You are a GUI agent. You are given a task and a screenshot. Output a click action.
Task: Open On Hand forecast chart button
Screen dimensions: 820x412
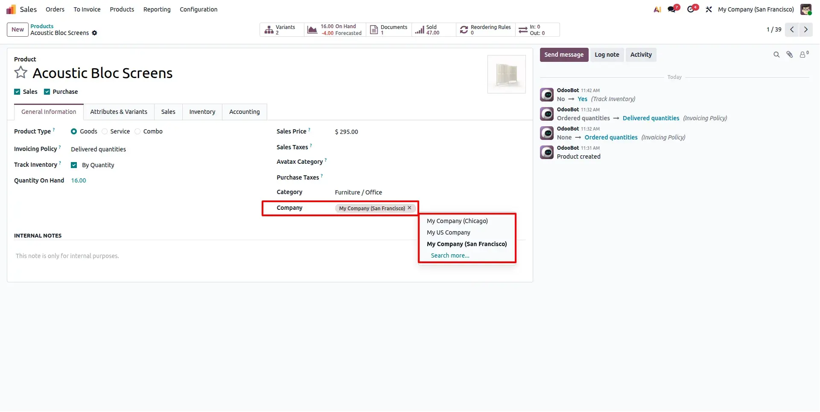(x=335, y=30)
